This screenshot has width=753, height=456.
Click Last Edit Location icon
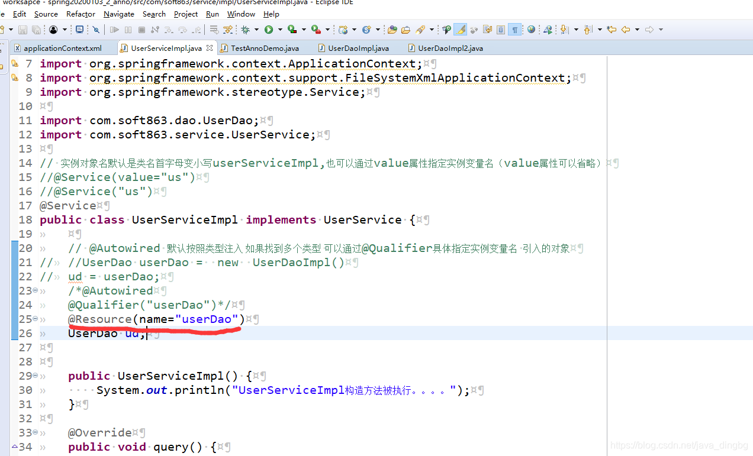point(610,30)
